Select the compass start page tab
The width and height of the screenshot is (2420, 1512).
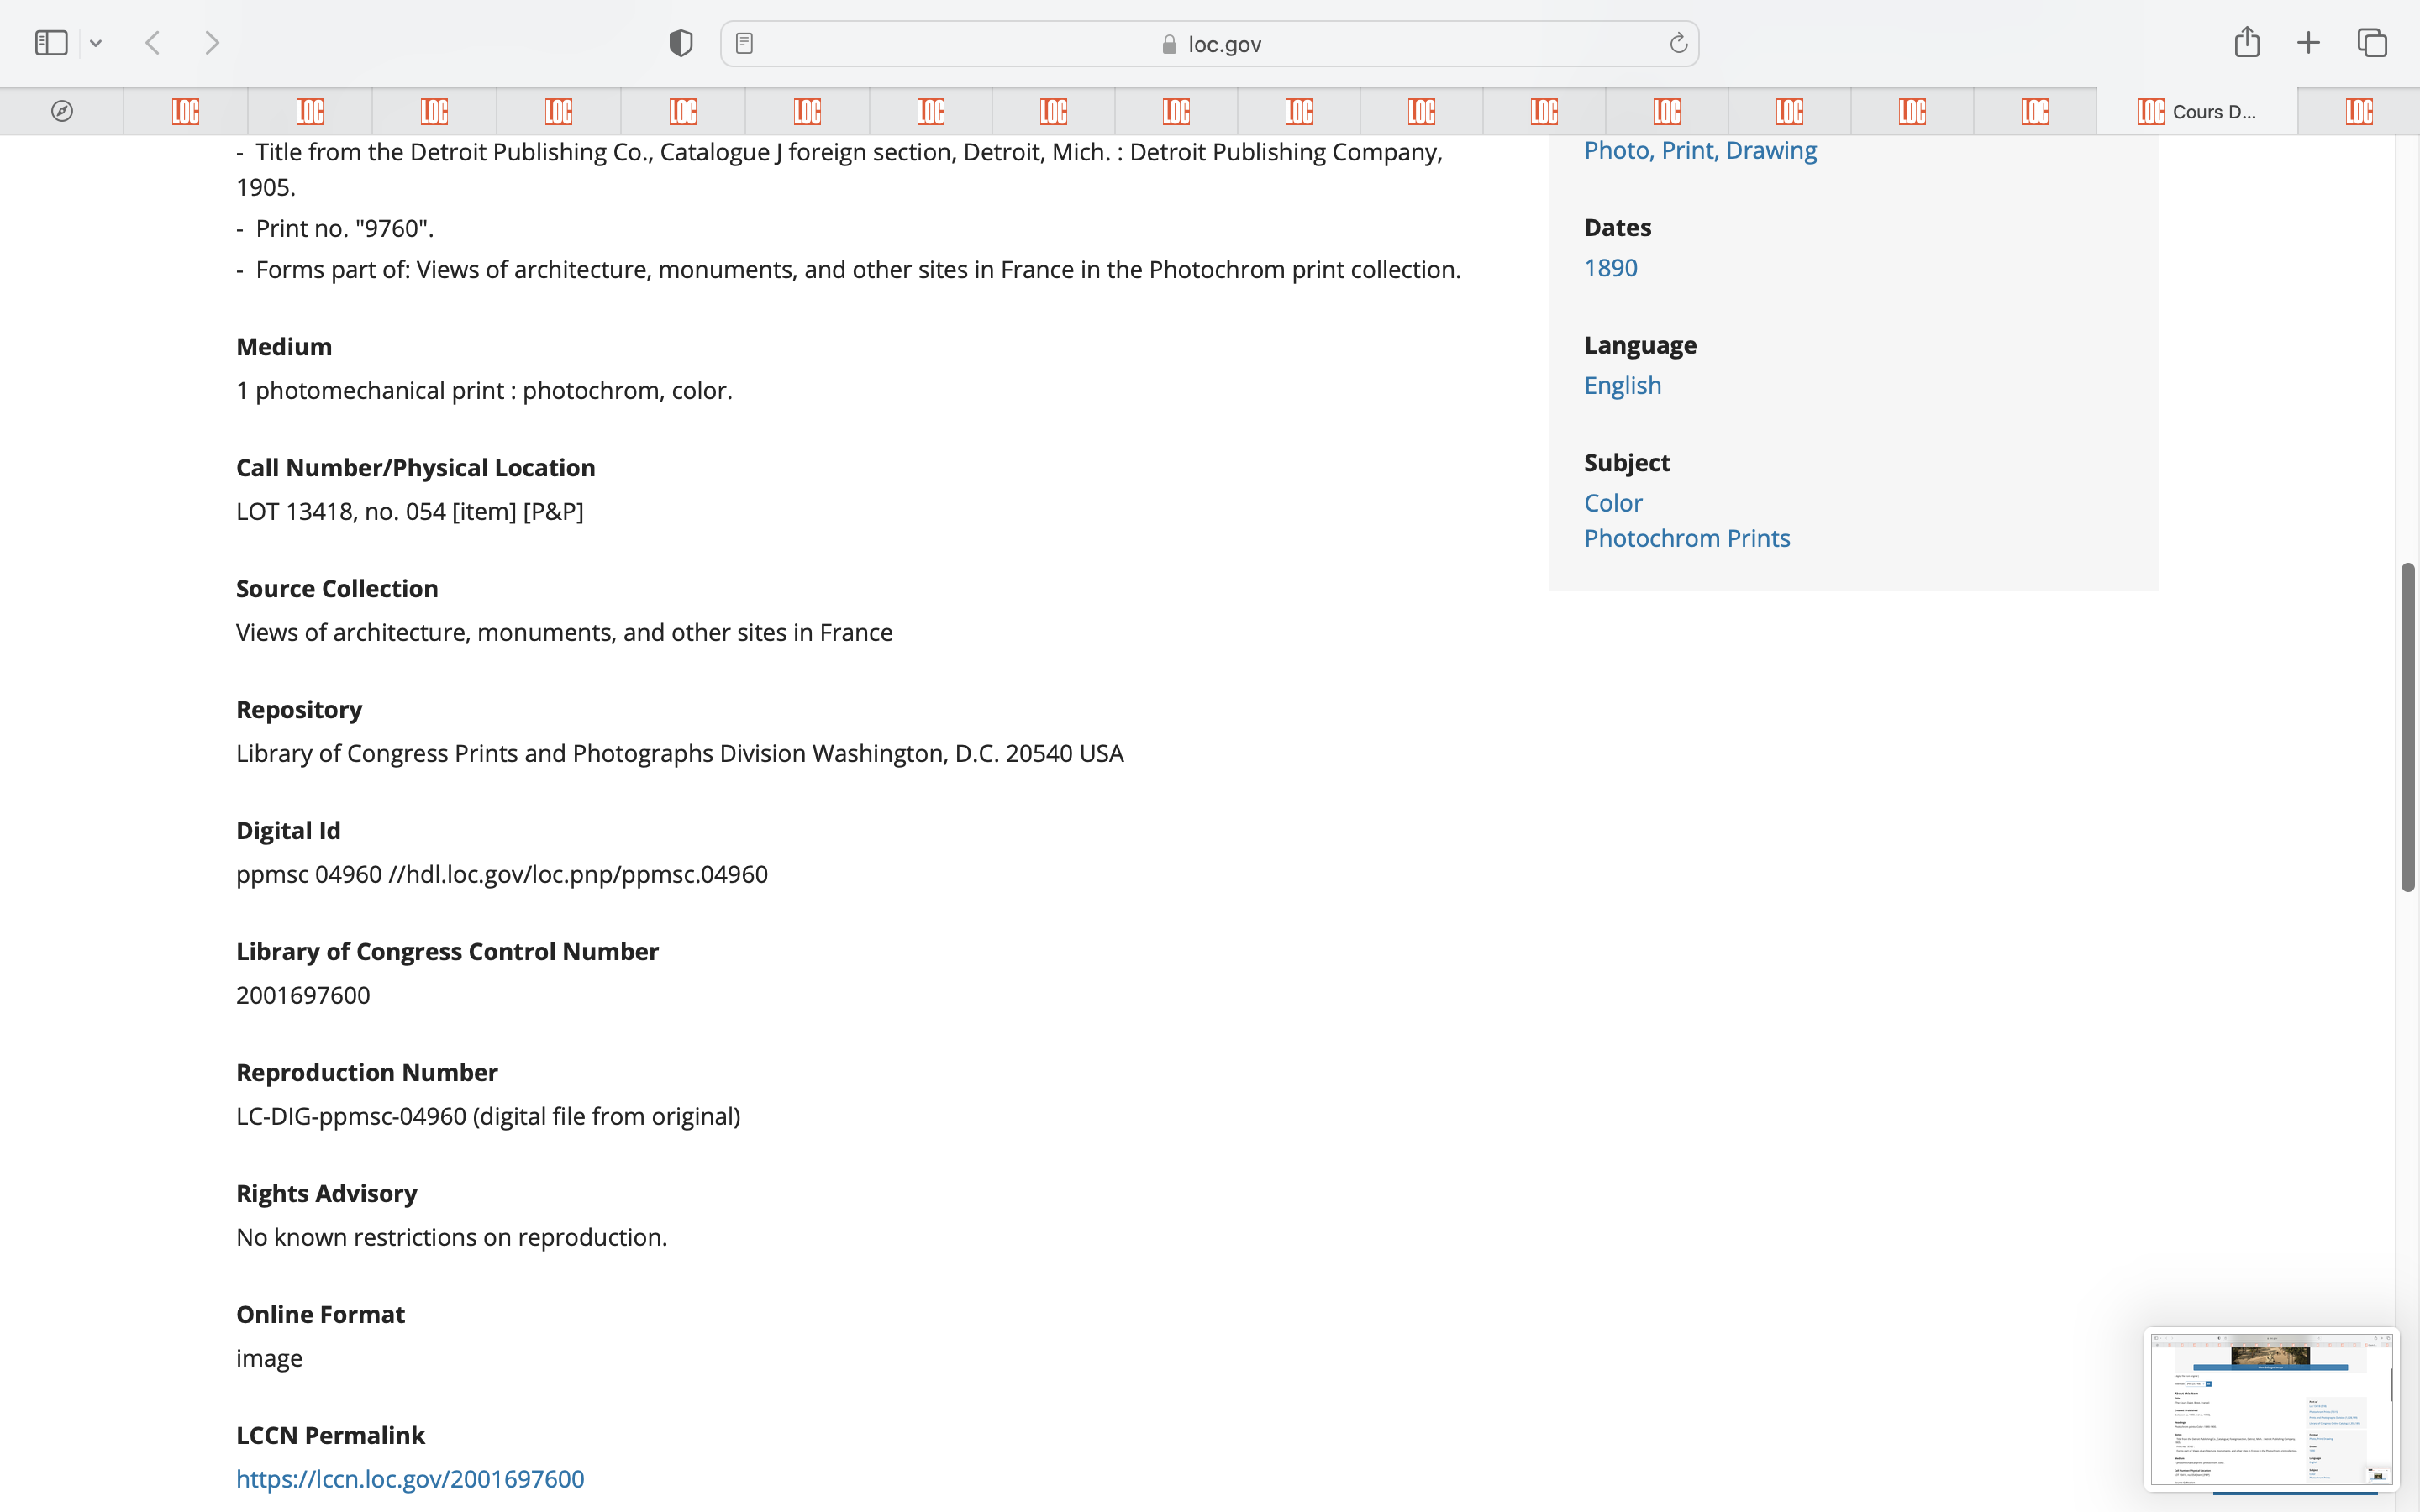click(62, 111)
